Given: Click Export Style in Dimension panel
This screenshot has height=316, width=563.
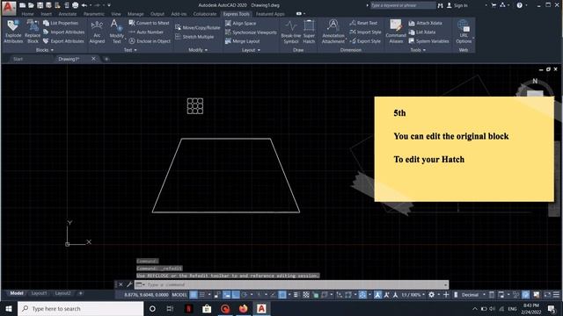Looking at the screenshot, I should (365, 41).
